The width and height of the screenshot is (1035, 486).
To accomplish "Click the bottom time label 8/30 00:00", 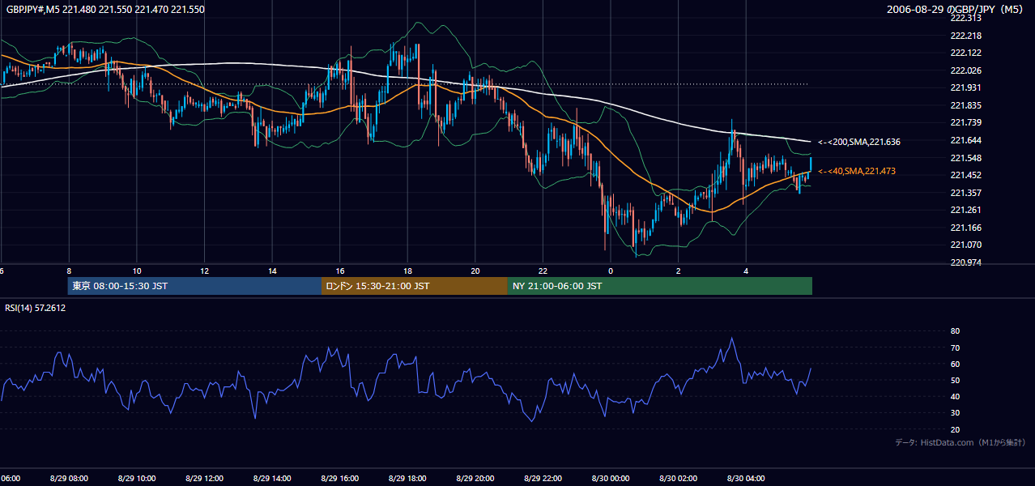I will point(611,479).
